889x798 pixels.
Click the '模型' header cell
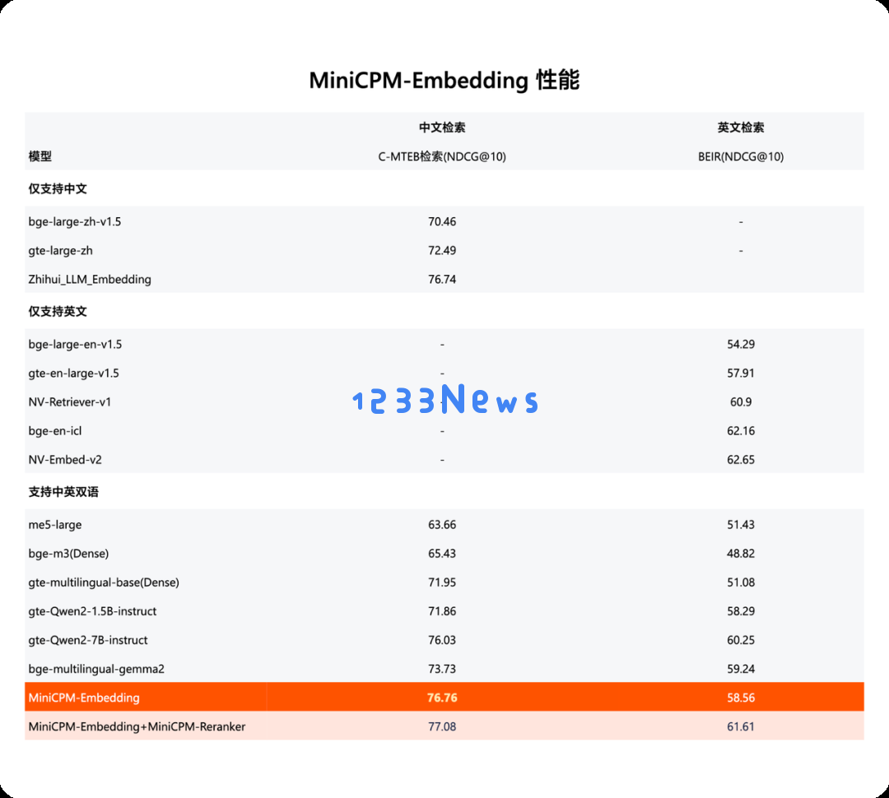(40, 156)
